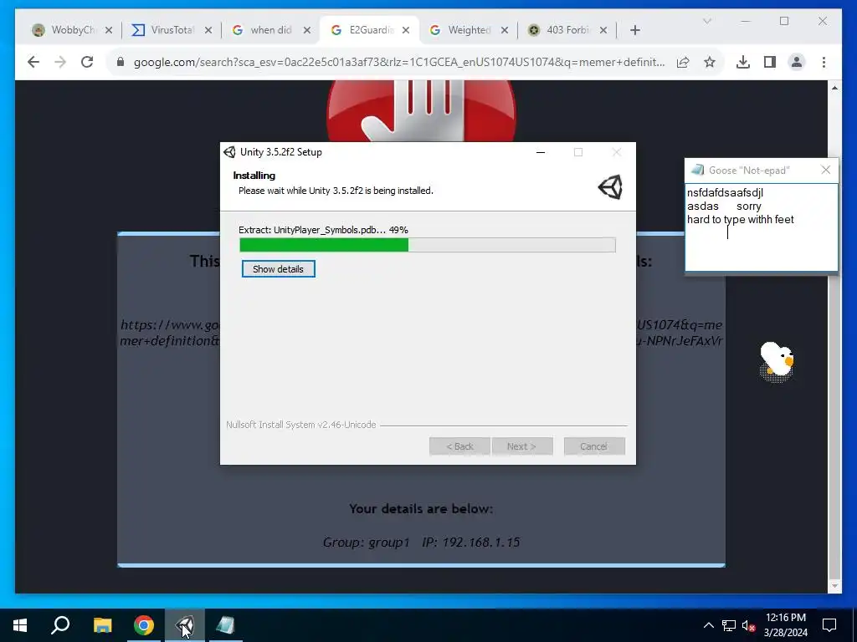The width and height of the screenshot is (857, 642).
Task: Click the disabled Back button in installer
Action: [459, 446]
